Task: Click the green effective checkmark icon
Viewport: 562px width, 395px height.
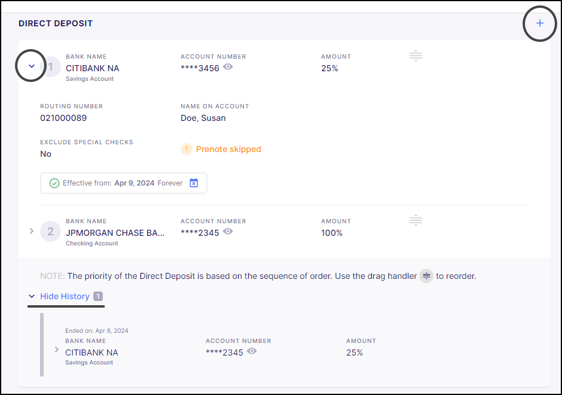Action: pos(54,183)
